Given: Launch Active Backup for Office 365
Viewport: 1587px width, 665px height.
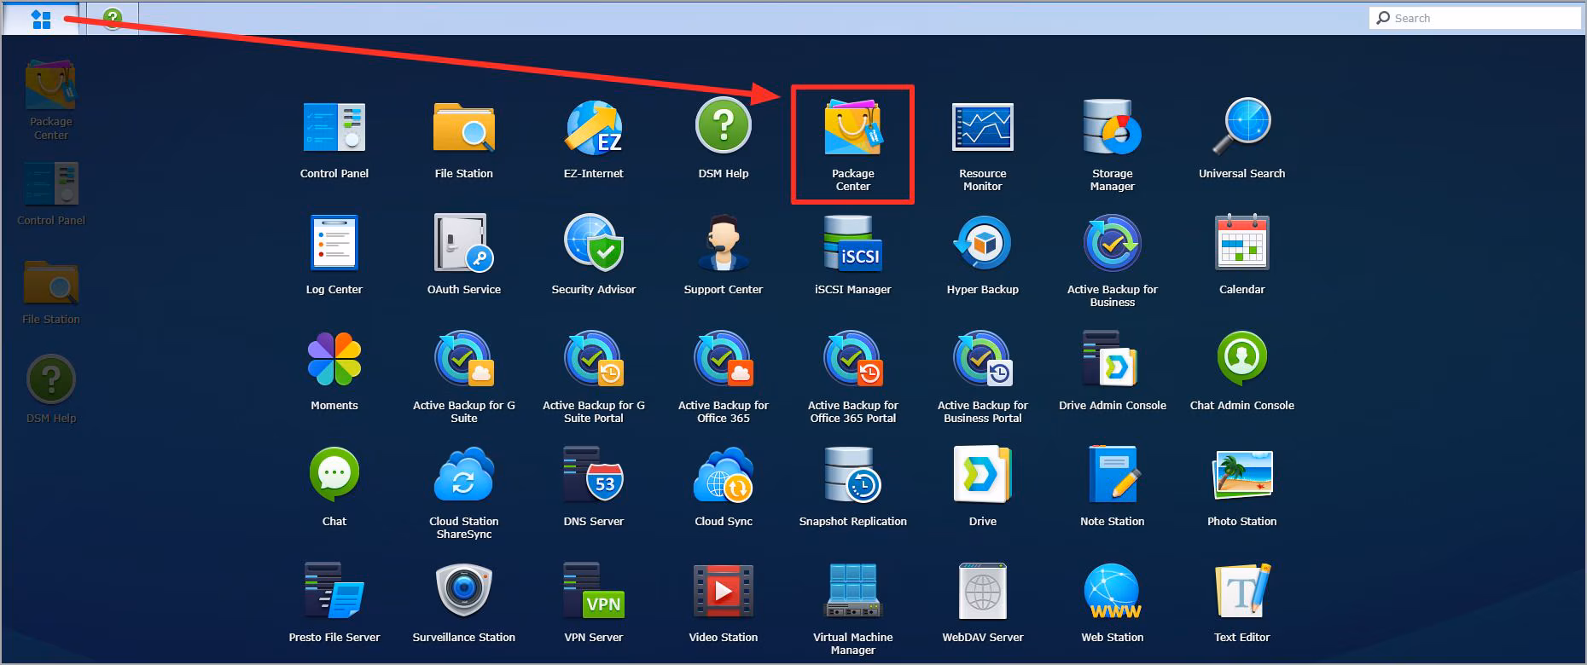Looking at the screenshot, I should 724,377.
